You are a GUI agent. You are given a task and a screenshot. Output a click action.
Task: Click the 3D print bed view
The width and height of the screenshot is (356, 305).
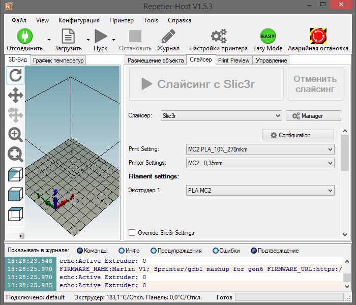tap(72, 152)
